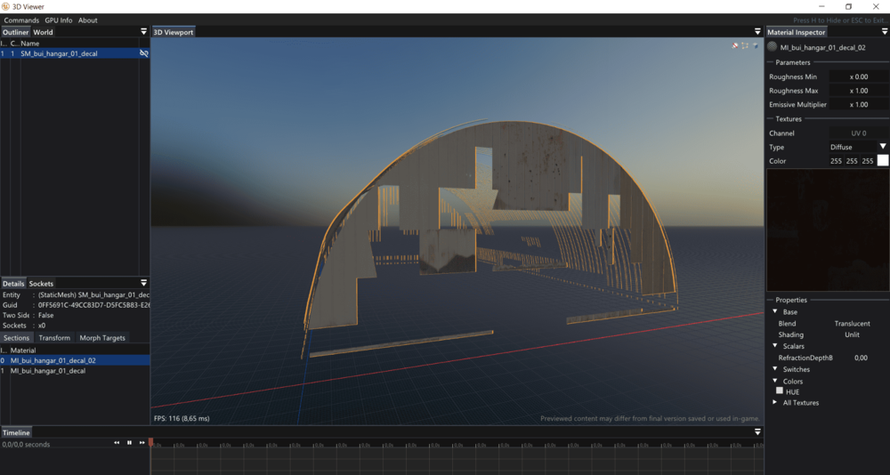Open the Morph Targets tab
Viewport: 890px width, 475px height.
(102, 338)
